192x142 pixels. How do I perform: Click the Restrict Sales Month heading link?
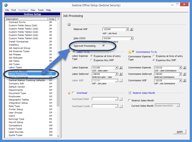[144, 93]
